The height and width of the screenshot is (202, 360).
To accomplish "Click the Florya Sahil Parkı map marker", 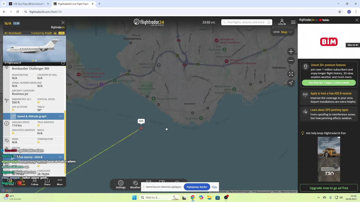I will click(154, 98).
